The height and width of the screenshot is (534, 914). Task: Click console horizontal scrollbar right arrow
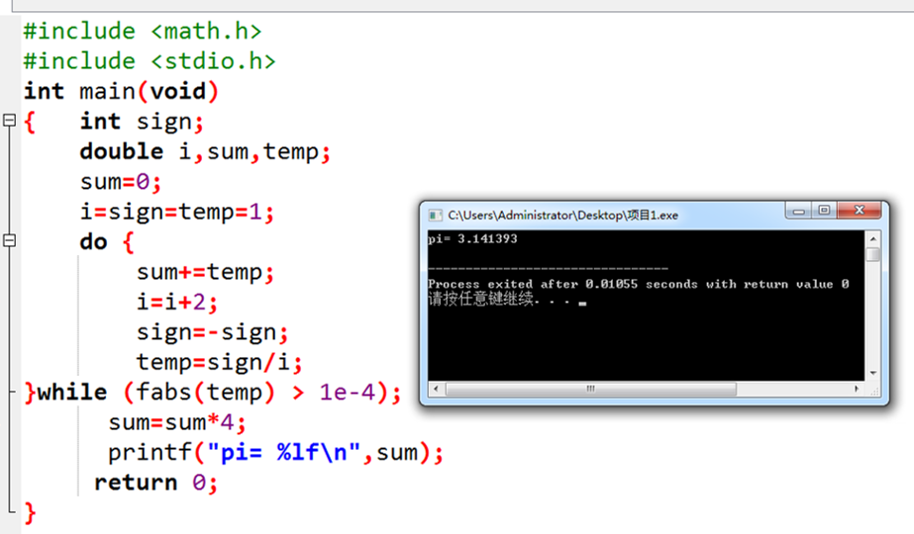[x=857, y=389]
